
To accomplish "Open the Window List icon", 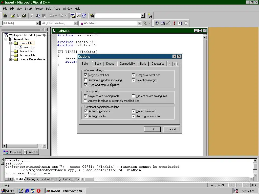I will tap(84, 16).
